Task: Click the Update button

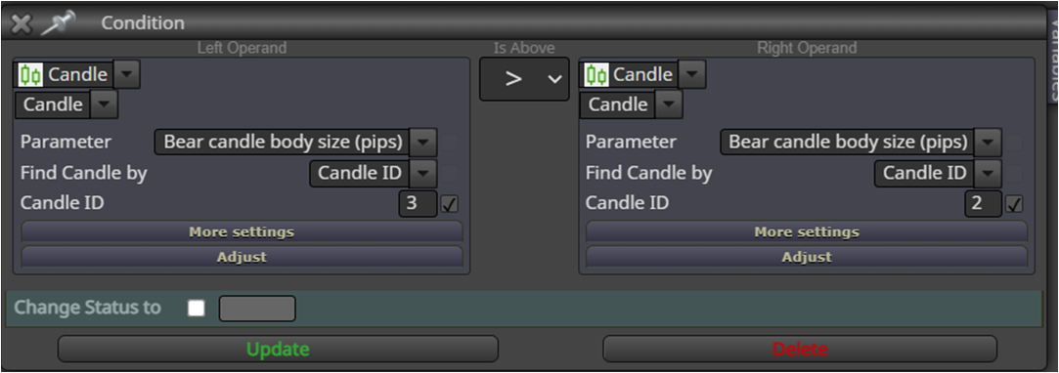Action: tap(278, 349)
